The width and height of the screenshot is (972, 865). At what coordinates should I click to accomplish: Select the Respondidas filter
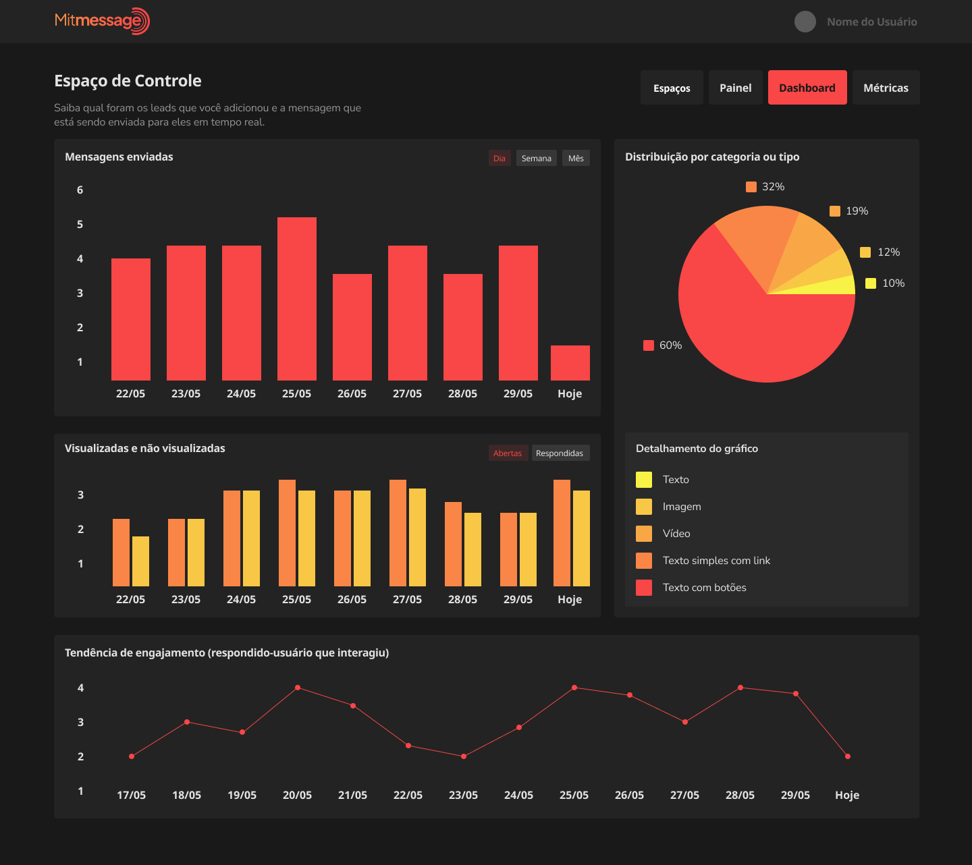pos(560,453)
